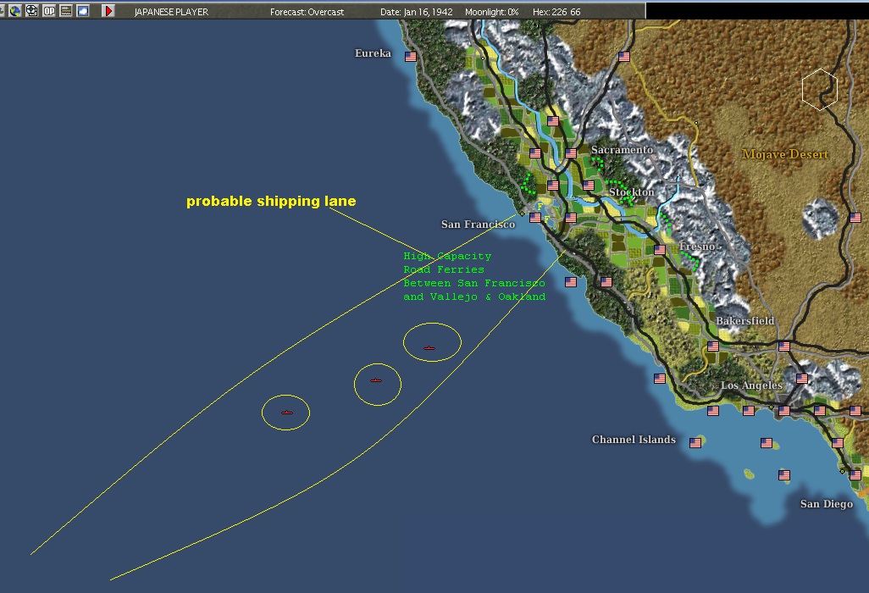Select the lone coastal flag northwest of Channel Islands
This screenshot has height=593, width=869.
(x=660, y=379)
